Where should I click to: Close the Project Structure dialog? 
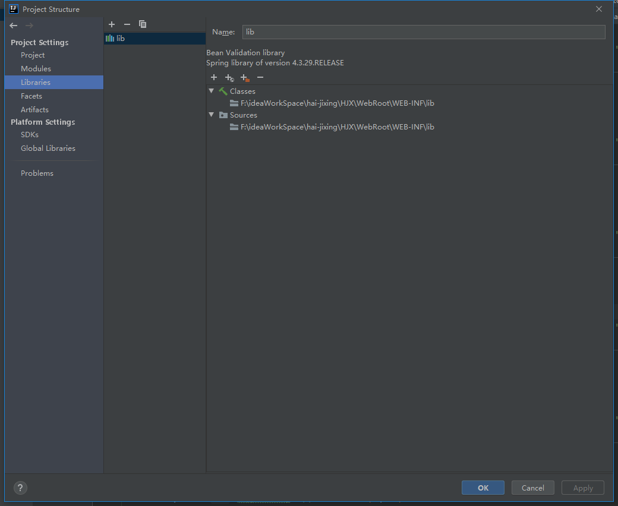(x=599, y=9)
